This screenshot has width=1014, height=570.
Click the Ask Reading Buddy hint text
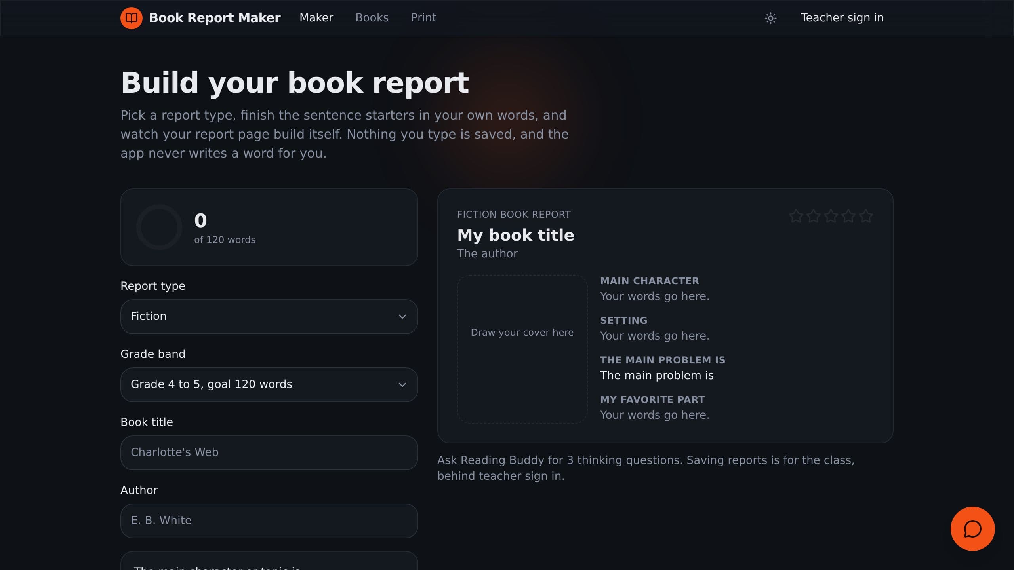pos(646,468)
